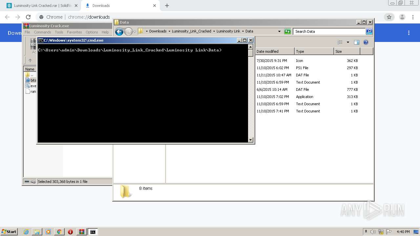Select parent folder entry in WinRAR list
The height and width of the screenshot is (236, 420).
click(30, 75)
